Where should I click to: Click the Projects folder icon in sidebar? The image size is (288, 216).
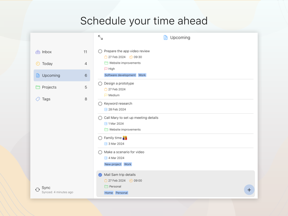pos(38,87)
